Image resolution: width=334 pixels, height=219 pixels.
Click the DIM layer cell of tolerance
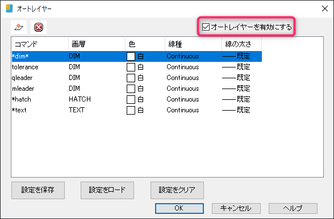tap(74, 67)
